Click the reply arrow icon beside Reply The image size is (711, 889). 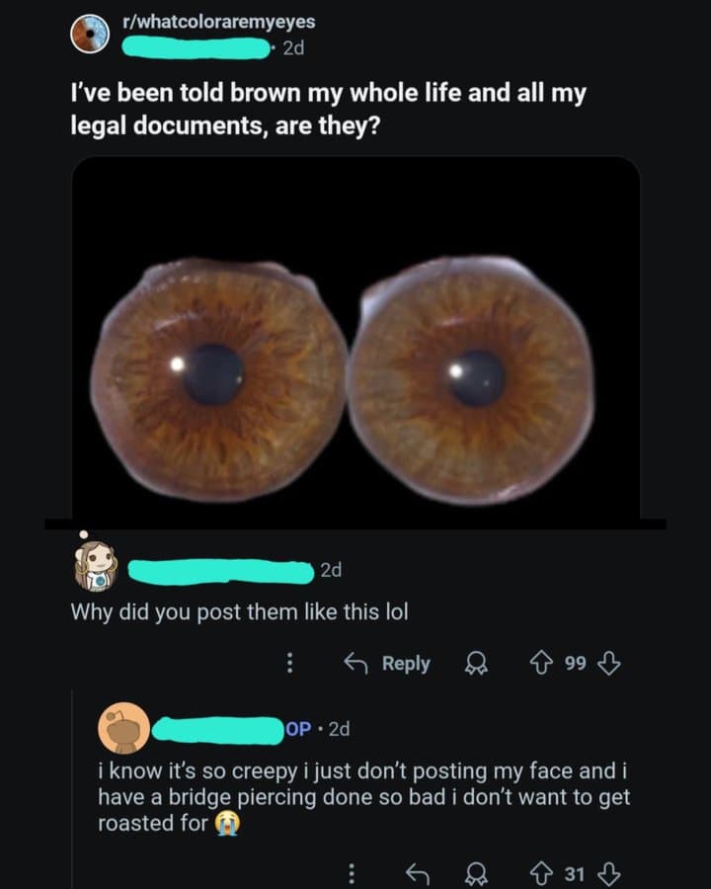point(356,663)
